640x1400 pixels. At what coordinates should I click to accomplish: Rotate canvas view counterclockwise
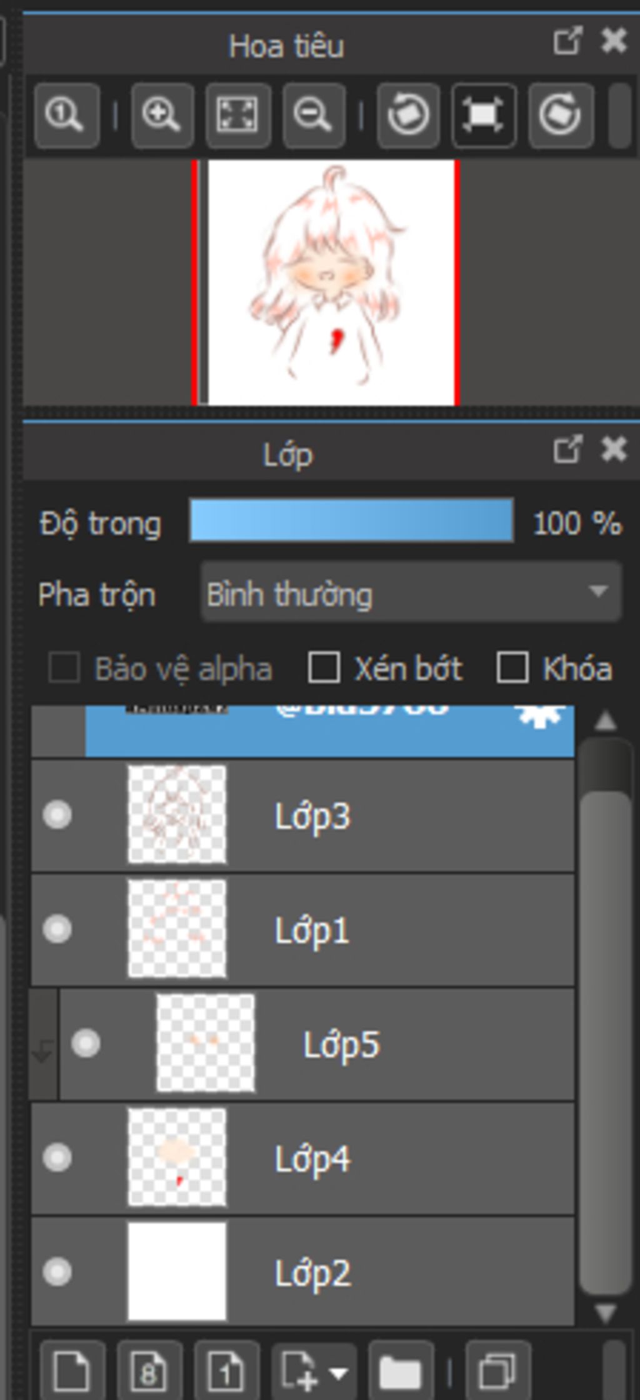[x=408, y=116]
